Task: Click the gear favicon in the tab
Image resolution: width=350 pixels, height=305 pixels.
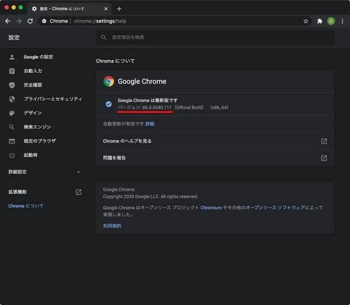Action: pyautogui.click(x=34, y=9)
